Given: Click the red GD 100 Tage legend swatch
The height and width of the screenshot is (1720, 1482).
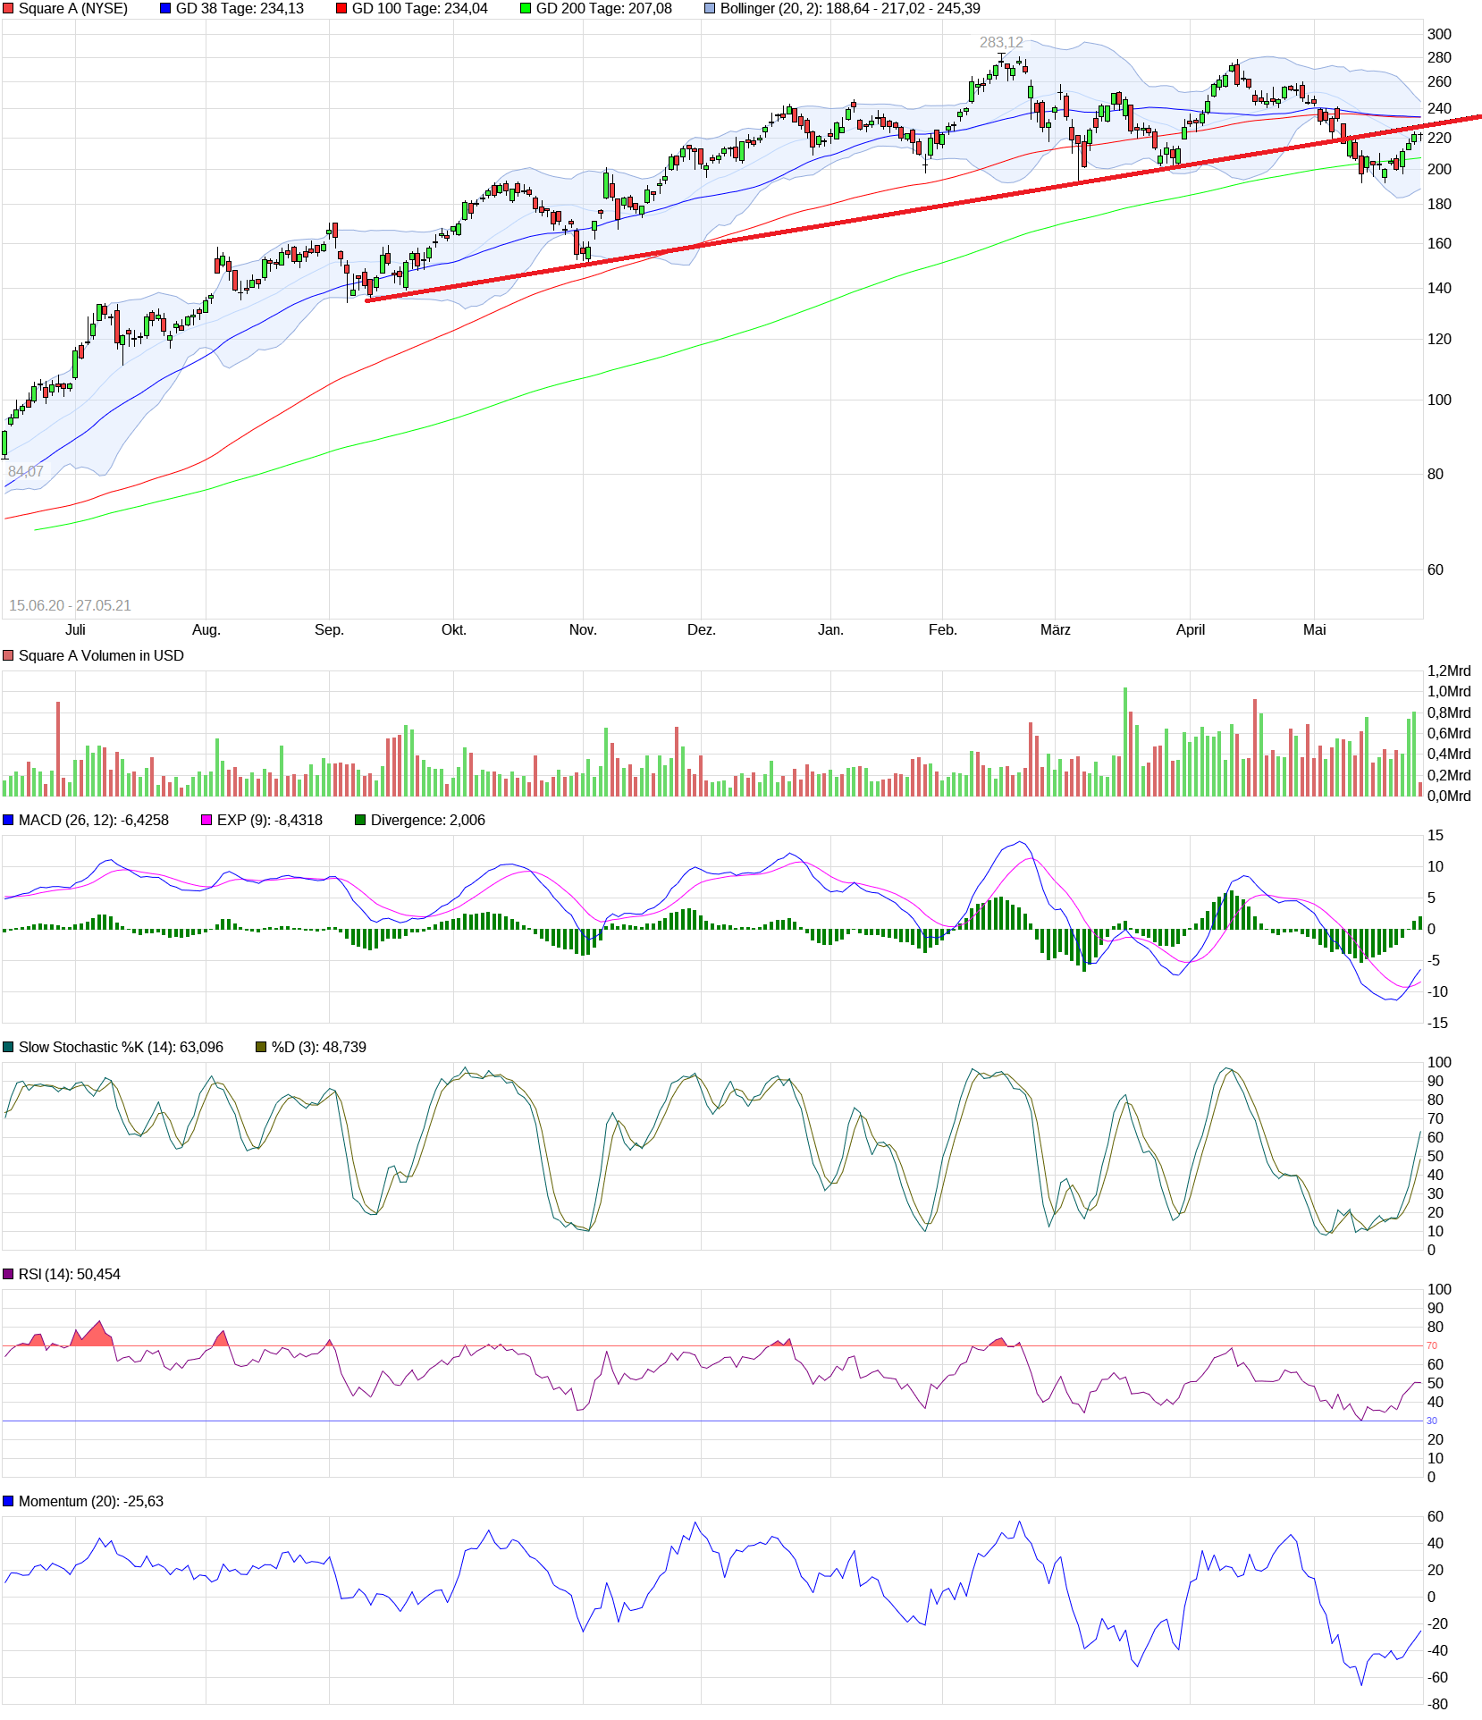Looking at the screenshot, I should click(x=341, y=9).
